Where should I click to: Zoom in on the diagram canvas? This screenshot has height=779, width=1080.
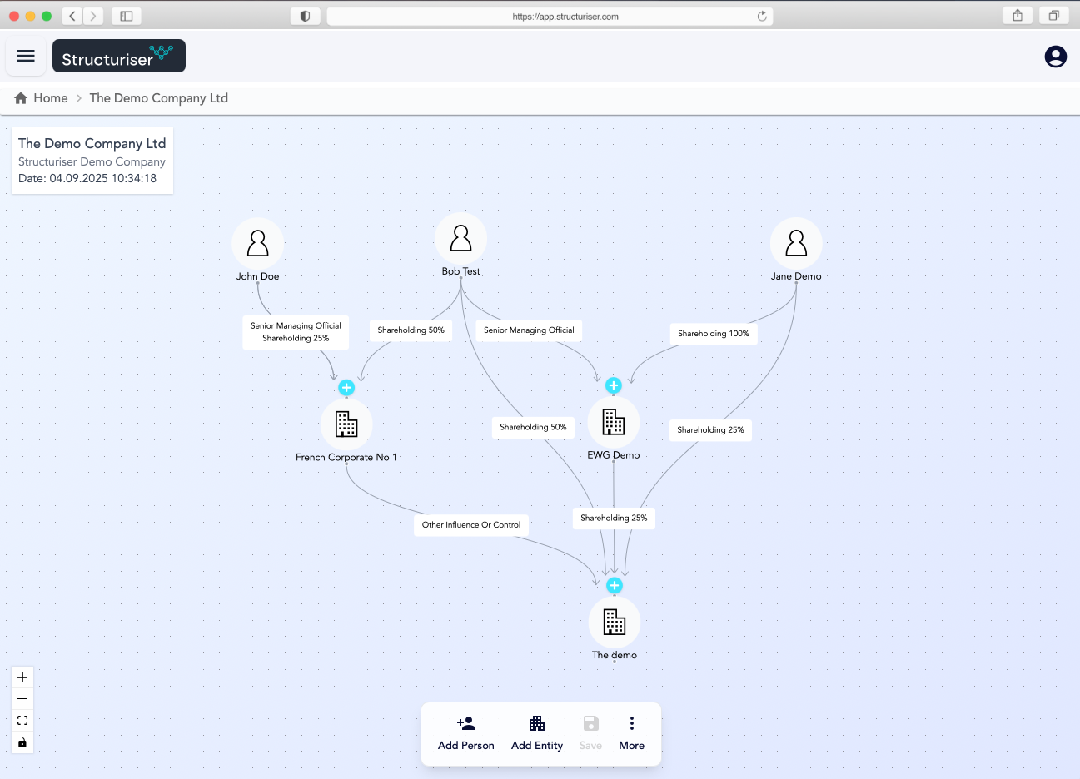(x=22, y=677)
